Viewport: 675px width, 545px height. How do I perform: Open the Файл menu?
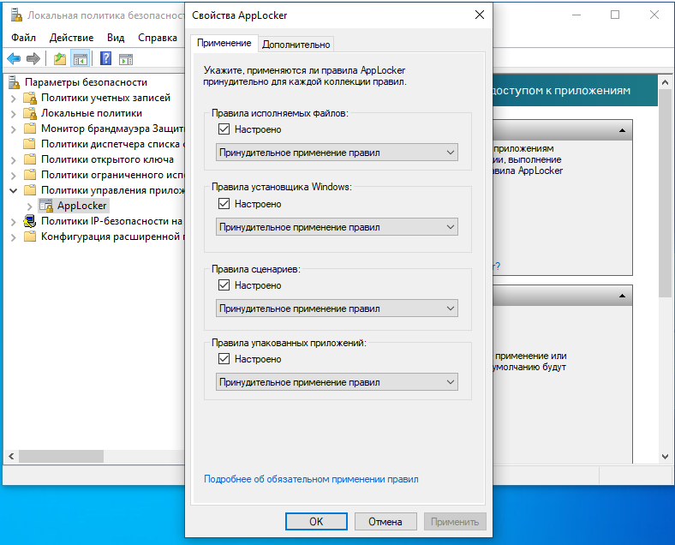pyautogui.click(x=23, y=38)
